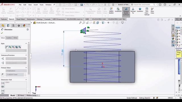Click the Zoom to Fit icon
This screenshot has height=102, width=182.
click(80, 23)
